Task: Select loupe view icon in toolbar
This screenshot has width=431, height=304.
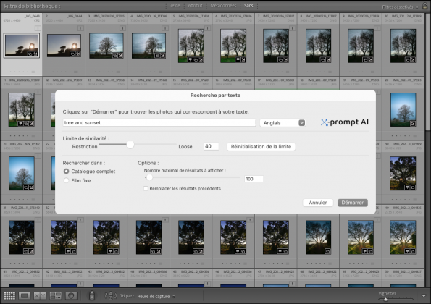Action: click(25, 296)
